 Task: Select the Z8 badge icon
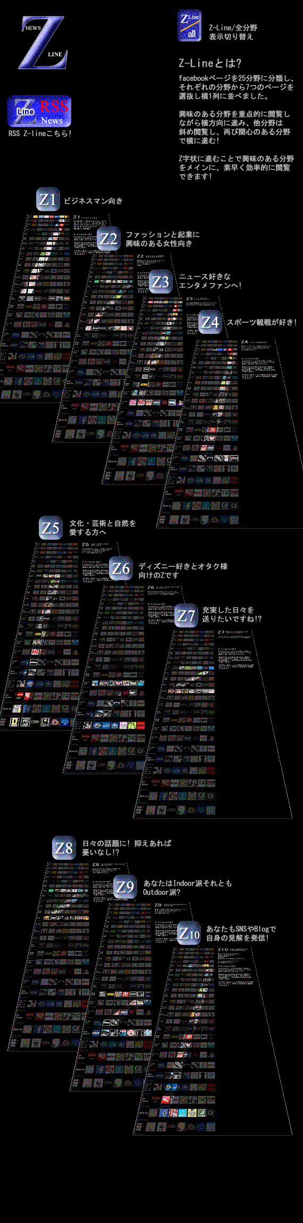pos(64,848)
